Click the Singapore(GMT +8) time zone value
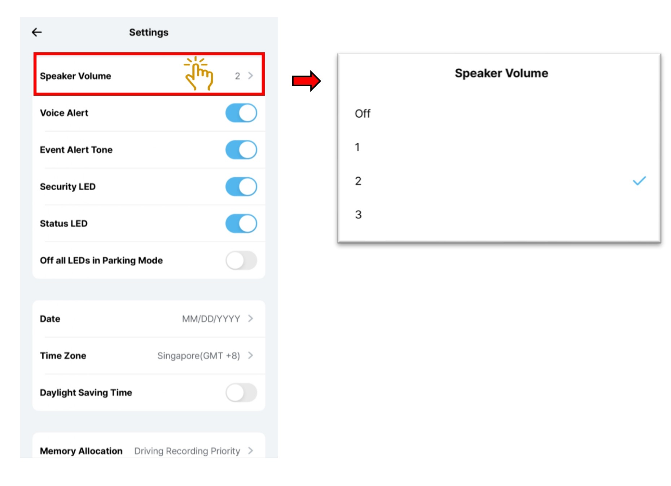The image size is (671, 486). (198, 356)
